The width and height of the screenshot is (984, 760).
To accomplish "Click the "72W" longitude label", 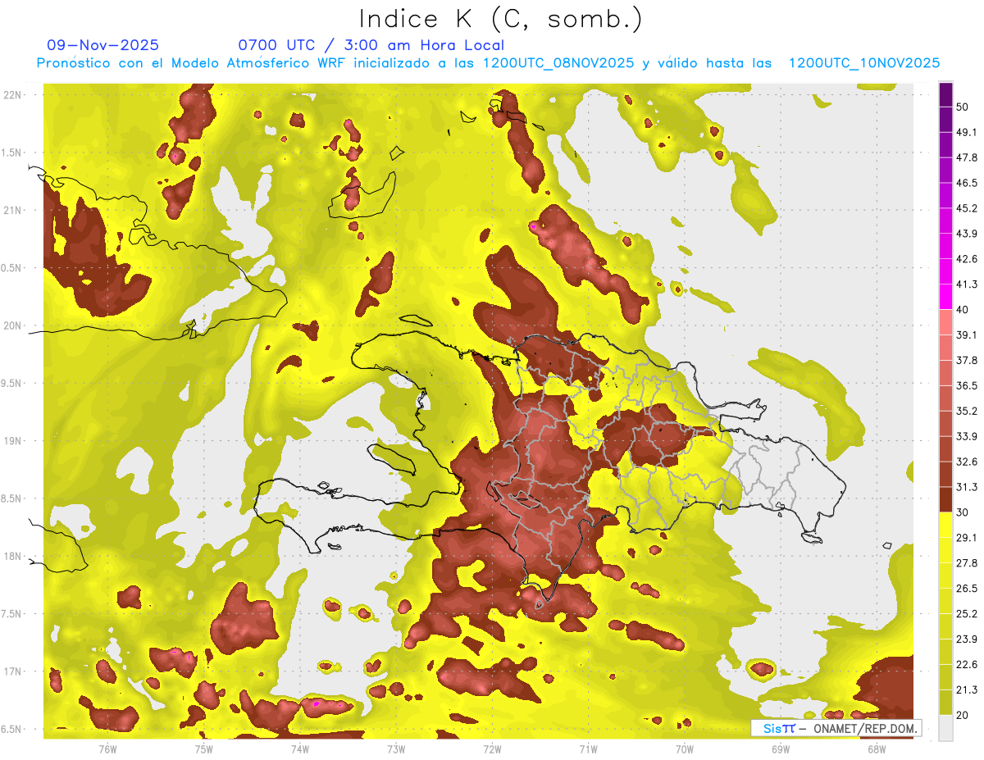I will pos(492,749).
